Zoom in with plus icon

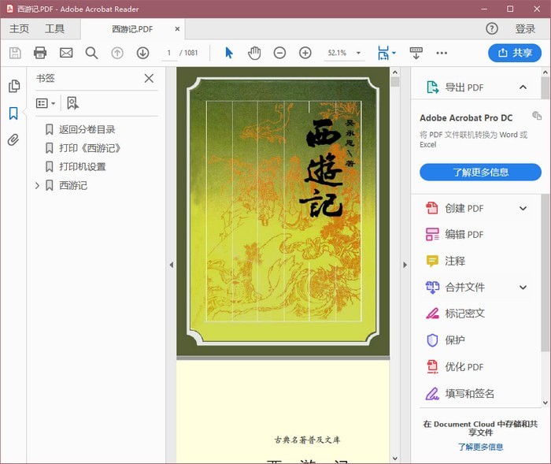click(x=305, y=53)
